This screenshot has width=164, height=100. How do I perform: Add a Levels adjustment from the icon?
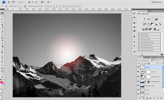coord(148,19)
